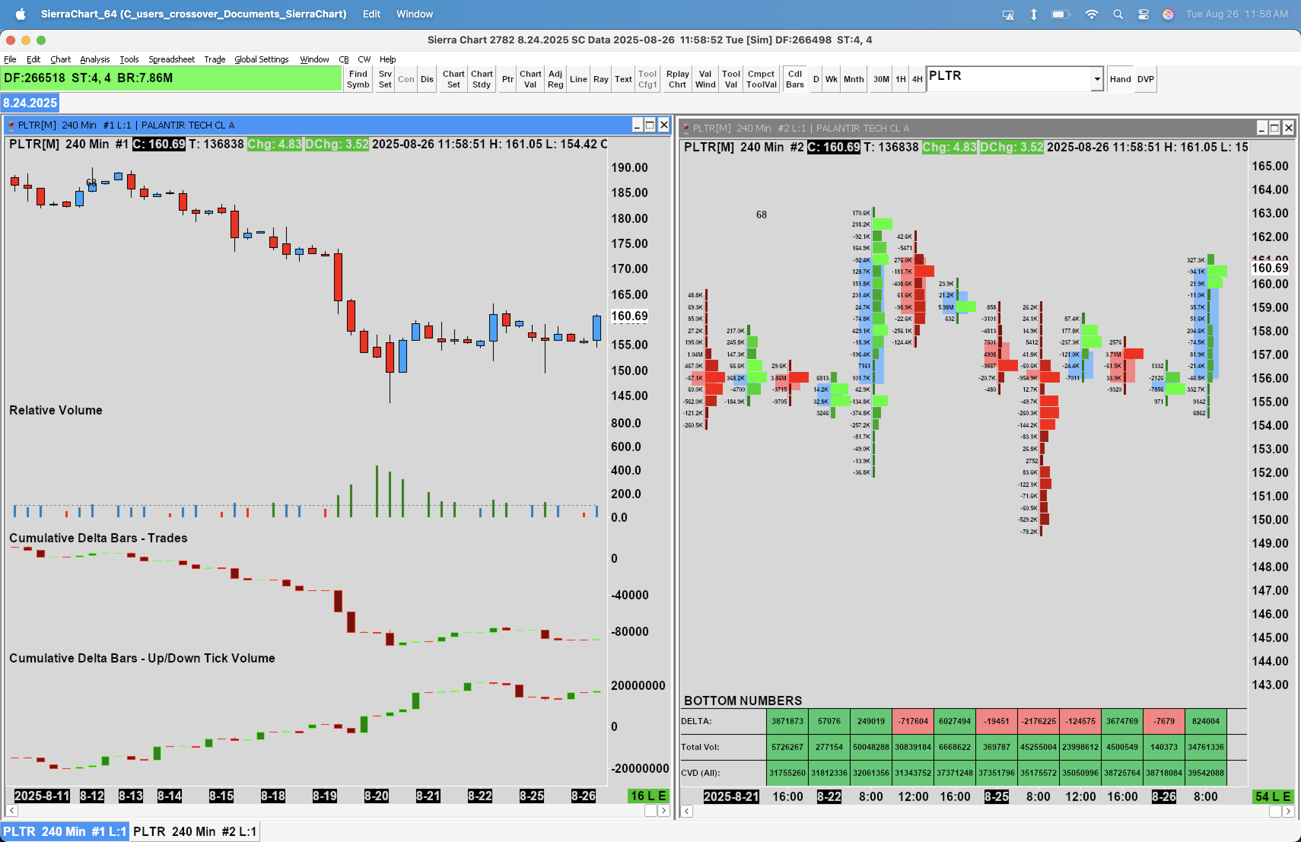Expand the PLTR symbol dropdown
1301x842 pixels.
(1097, 79)
